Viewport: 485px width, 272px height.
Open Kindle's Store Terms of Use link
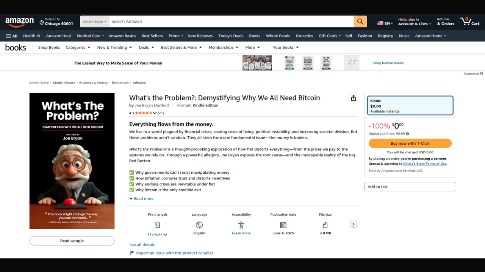[425, 164]
